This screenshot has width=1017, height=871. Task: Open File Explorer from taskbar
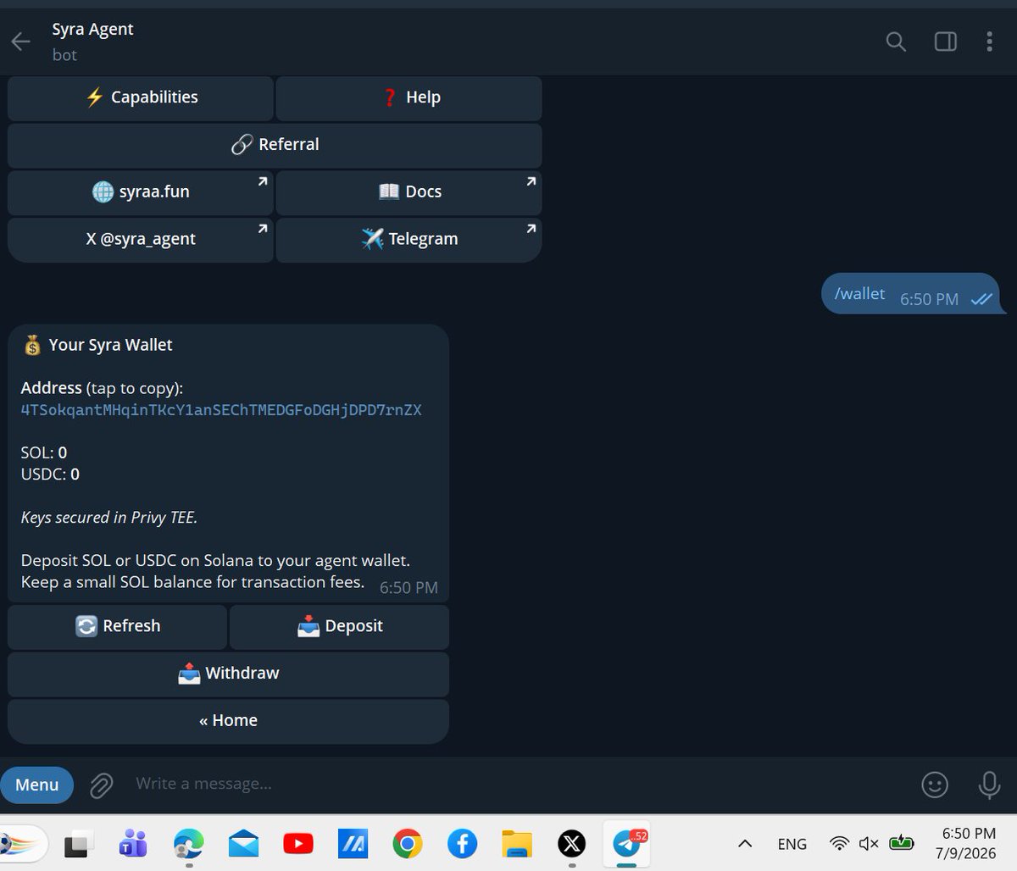(x=517, y=844)
